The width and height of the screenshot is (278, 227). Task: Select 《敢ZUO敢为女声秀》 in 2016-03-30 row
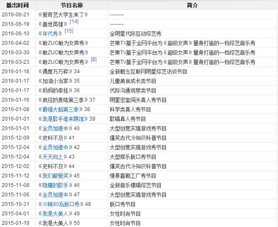point(63,53)
